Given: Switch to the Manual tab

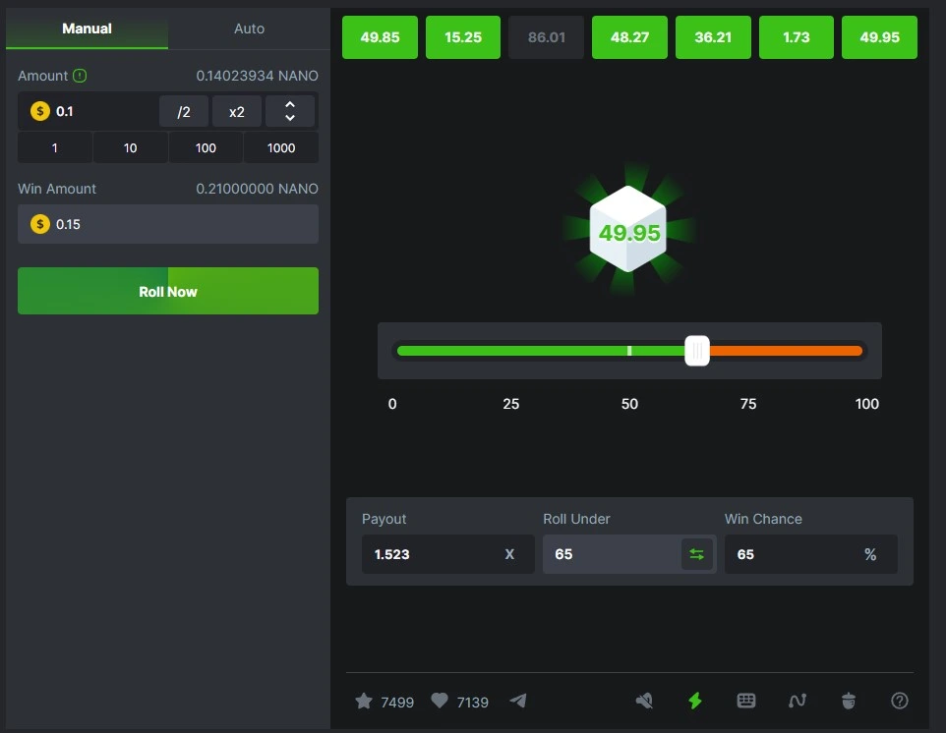Looking at the screenshot, I should tap(87, 28).
